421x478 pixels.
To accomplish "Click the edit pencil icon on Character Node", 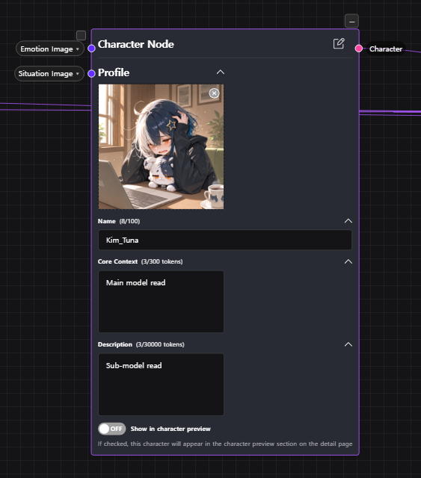I will pos(339,43).
